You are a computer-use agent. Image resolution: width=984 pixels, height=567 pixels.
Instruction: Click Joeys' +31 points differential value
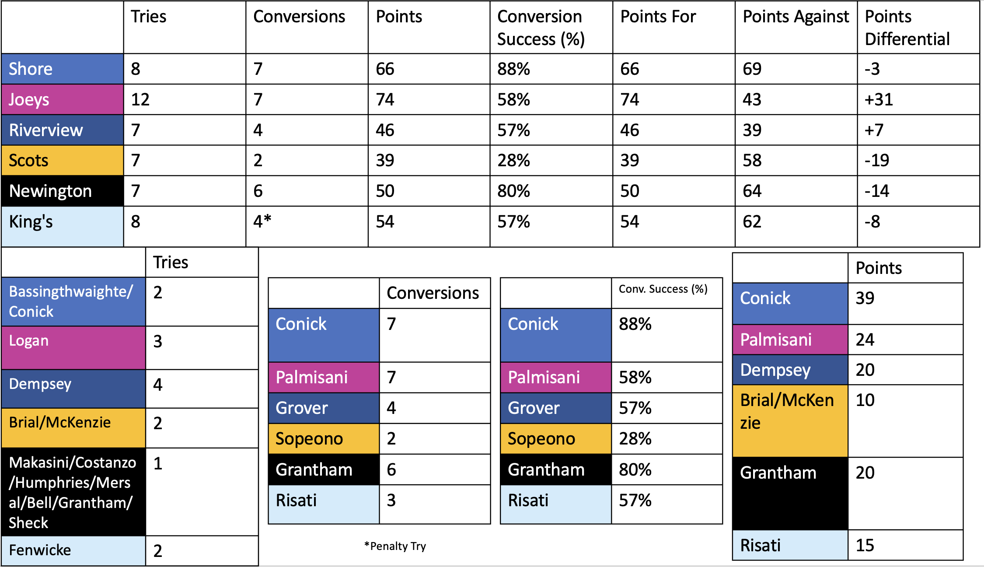point(918,100)
